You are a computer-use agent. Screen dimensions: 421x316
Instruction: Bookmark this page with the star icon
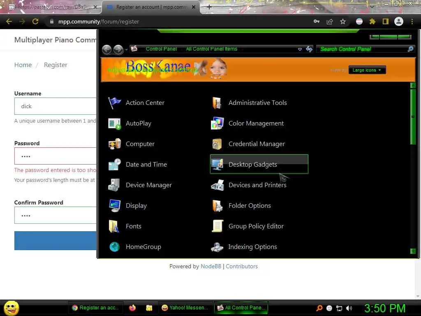(343, 21)
